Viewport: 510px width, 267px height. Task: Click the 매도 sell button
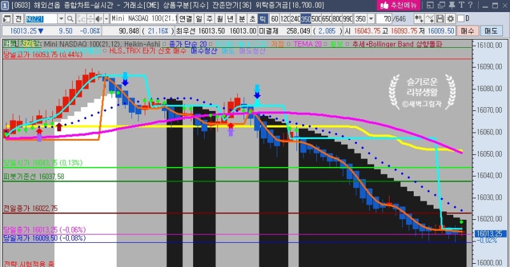tap(491, 31)
